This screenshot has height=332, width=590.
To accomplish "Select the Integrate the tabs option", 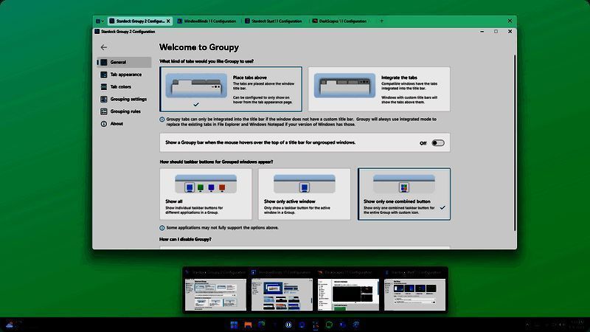I will click(379, 89).
